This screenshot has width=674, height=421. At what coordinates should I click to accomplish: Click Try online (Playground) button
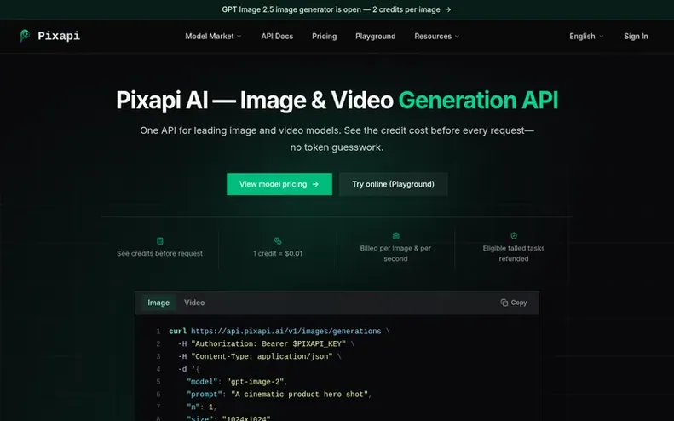coord(393,184)
